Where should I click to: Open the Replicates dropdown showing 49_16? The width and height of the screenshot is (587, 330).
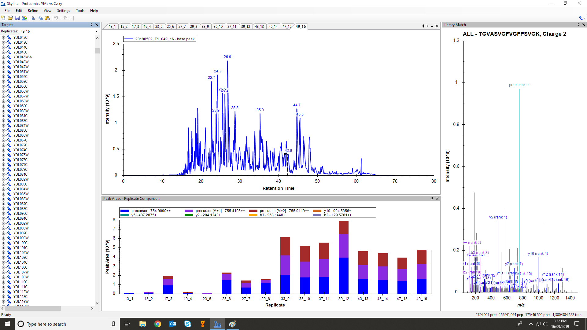96,31
